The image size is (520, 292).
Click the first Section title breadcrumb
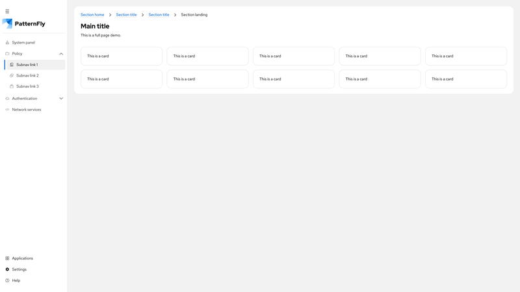(x=126, y=14)
